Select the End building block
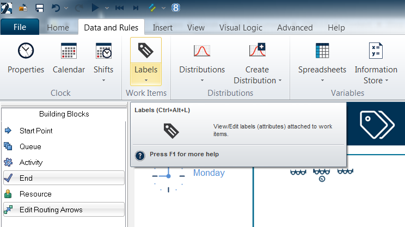 64,178
